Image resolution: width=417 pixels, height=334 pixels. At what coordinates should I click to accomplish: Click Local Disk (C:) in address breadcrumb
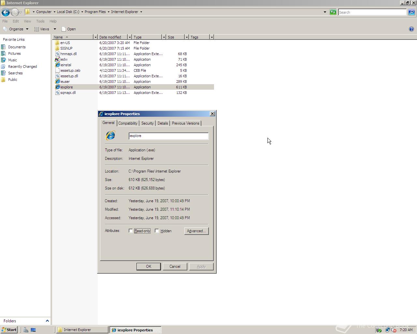tap(68, 12)
